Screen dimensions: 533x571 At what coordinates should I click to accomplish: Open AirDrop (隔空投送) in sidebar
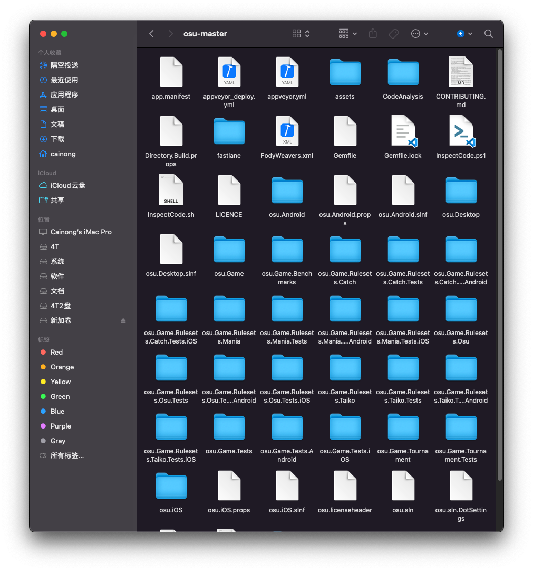(83, 65)
